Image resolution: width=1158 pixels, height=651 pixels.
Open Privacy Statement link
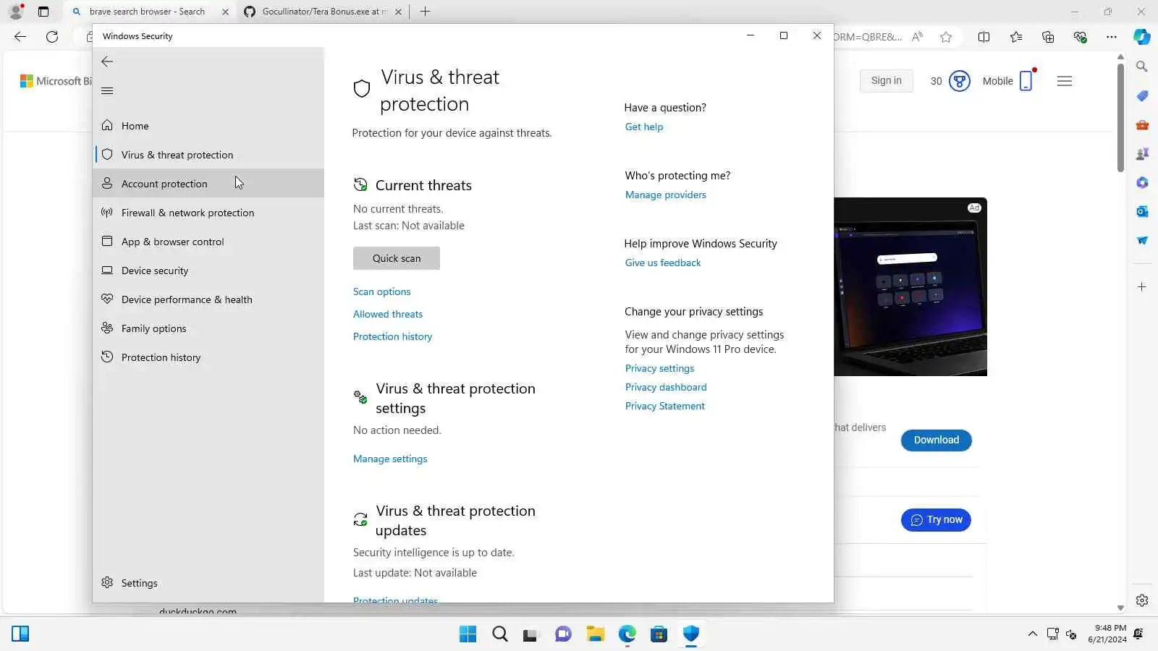tap(665, 406)
